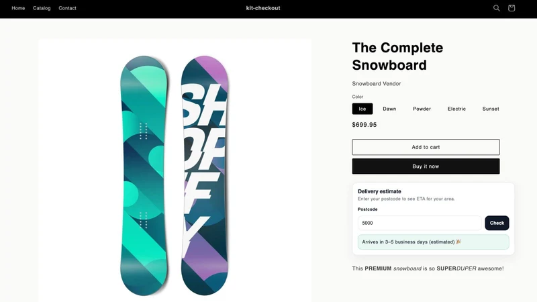Image resolution: width=537 pixels, height=302 pixels.
Task: Choose the Sunset color variant
Action: (491, 109)
